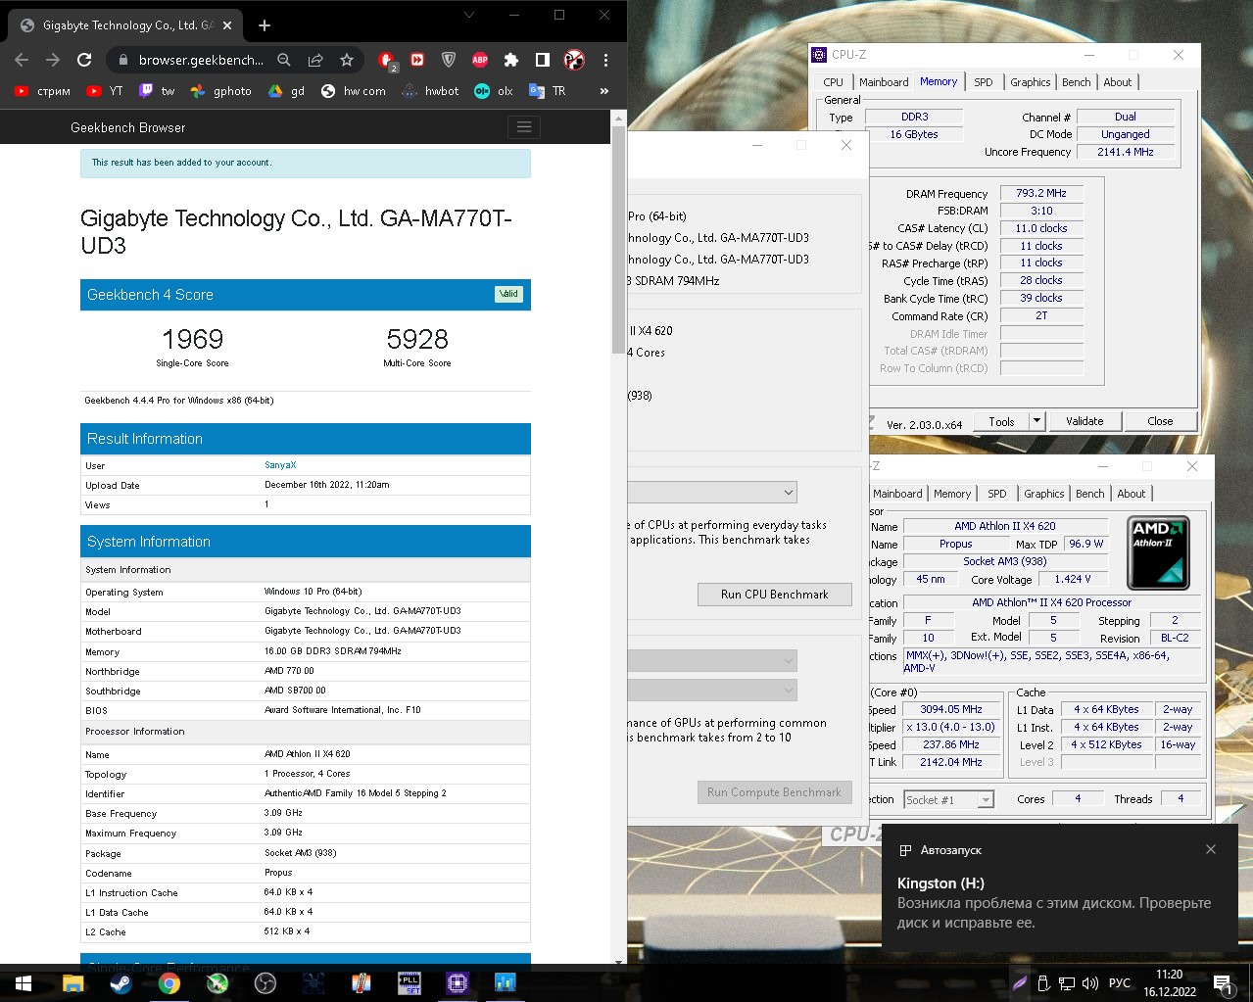Toggle the Geekbench Browser hamburger menu
1253x1002 pixels.
[524, 127]
